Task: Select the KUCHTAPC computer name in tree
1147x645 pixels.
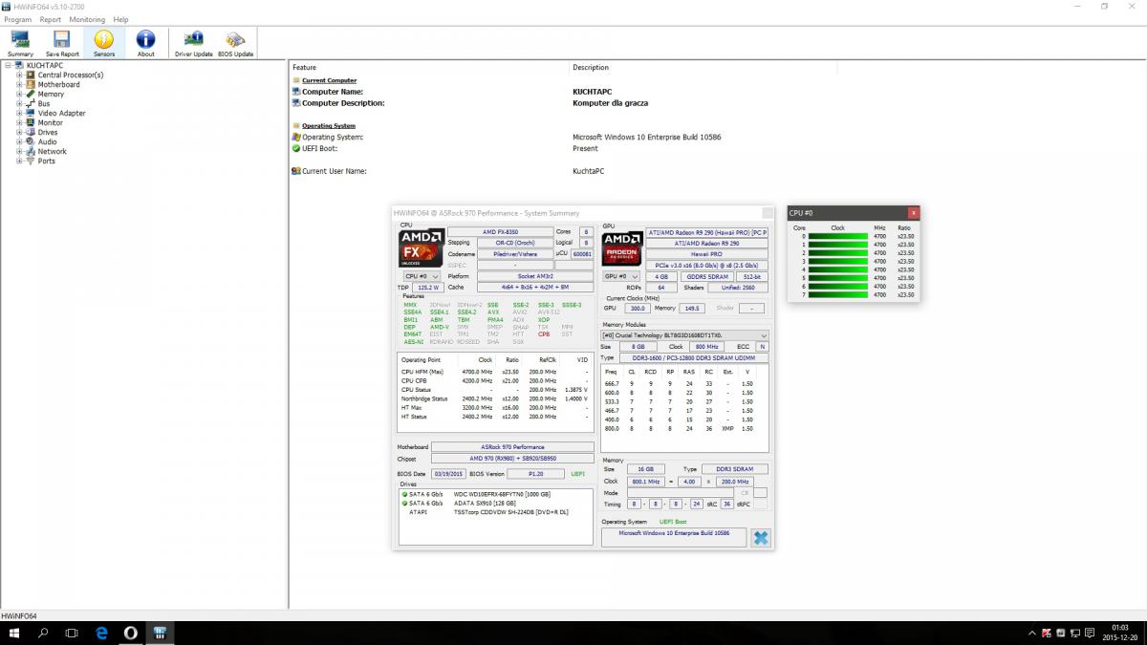Action: point(45,65)
